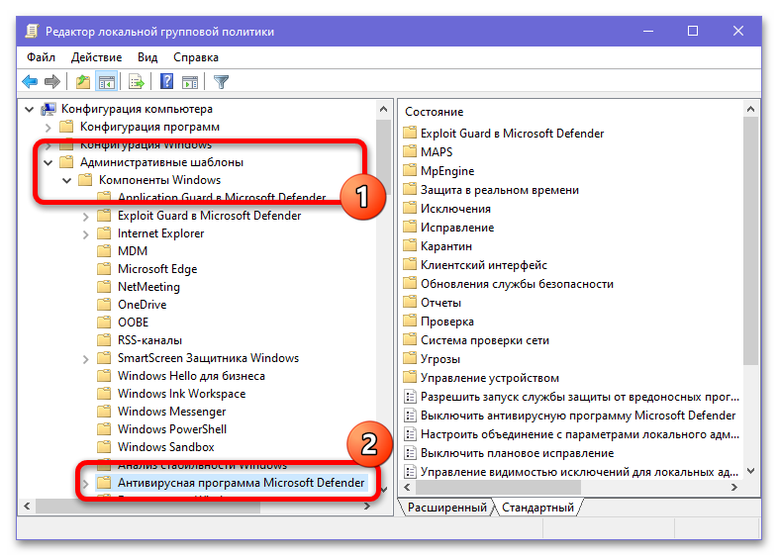Open the Справка menu

click(196, 57)
